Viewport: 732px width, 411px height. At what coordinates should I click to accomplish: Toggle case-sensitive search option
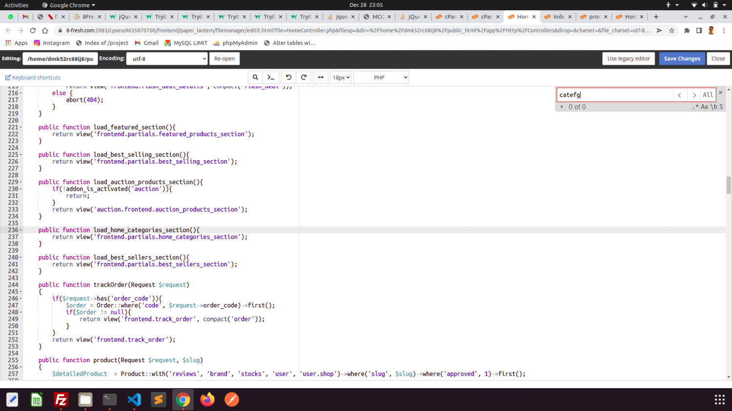click(x=704, y=107)
